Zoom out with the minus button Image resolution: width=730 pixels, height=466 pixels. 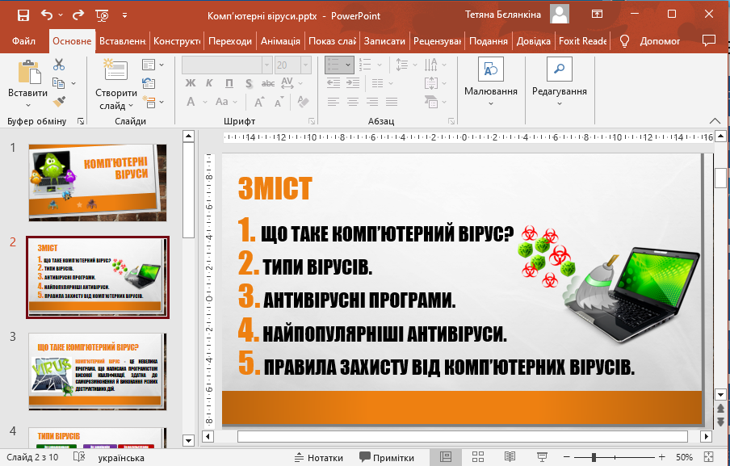point(567,458)
